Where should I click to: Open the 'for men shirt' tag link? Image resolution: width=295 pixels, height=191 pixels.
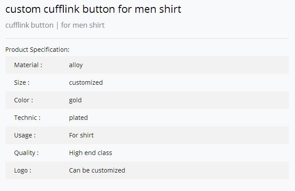(83, 25)
